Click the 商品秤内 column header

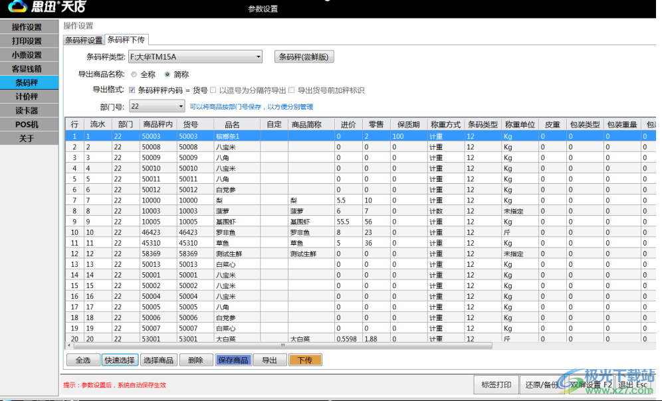[x=158, y=124]
